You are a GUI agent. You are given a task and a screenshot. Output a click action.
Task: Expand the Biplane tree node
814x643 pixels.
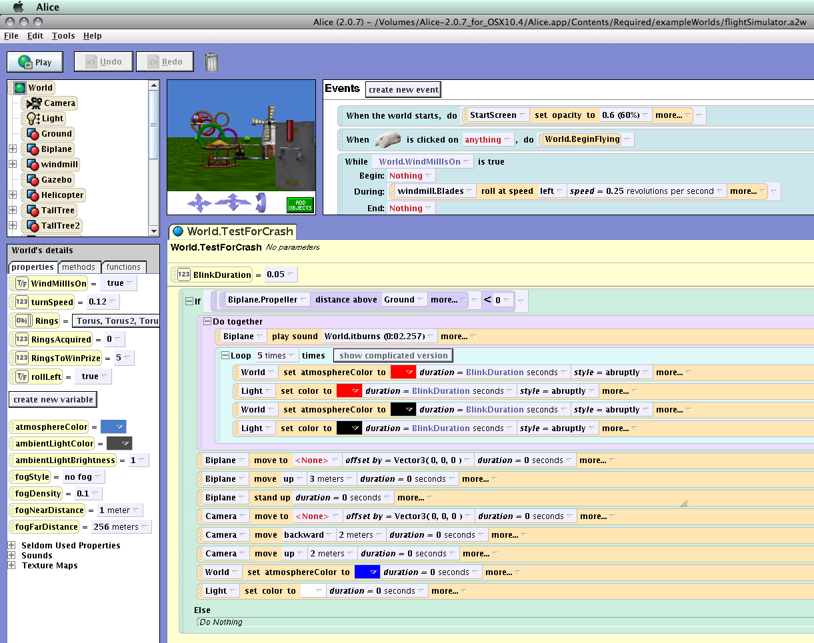click(12, 149)
